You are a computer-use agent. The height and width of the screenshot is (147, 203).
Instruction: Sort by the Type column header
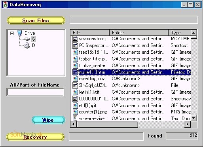point(180,33)
